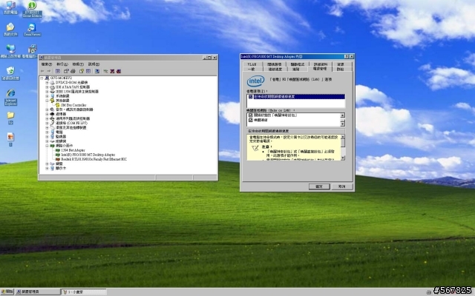Click the Uninstall device icon at toolbar end
The height and width of the screenshot is (296, 475).
click(x=119, y=71)
